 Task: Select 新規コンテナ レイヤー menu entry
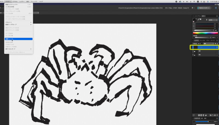19,5
